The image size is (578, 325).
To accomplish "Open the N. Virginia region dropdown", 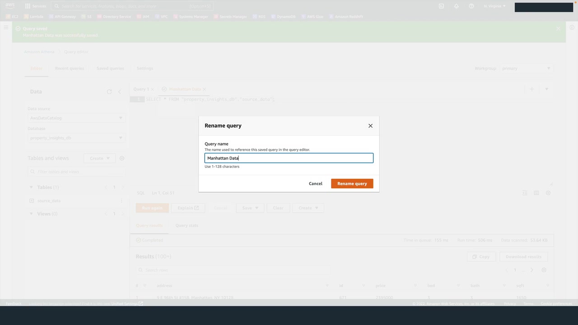I will [495, 6].
